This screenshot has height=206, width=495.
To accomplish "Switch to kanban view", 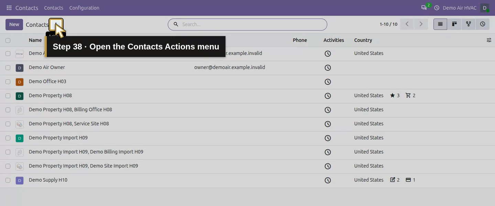I will point(454,24).
